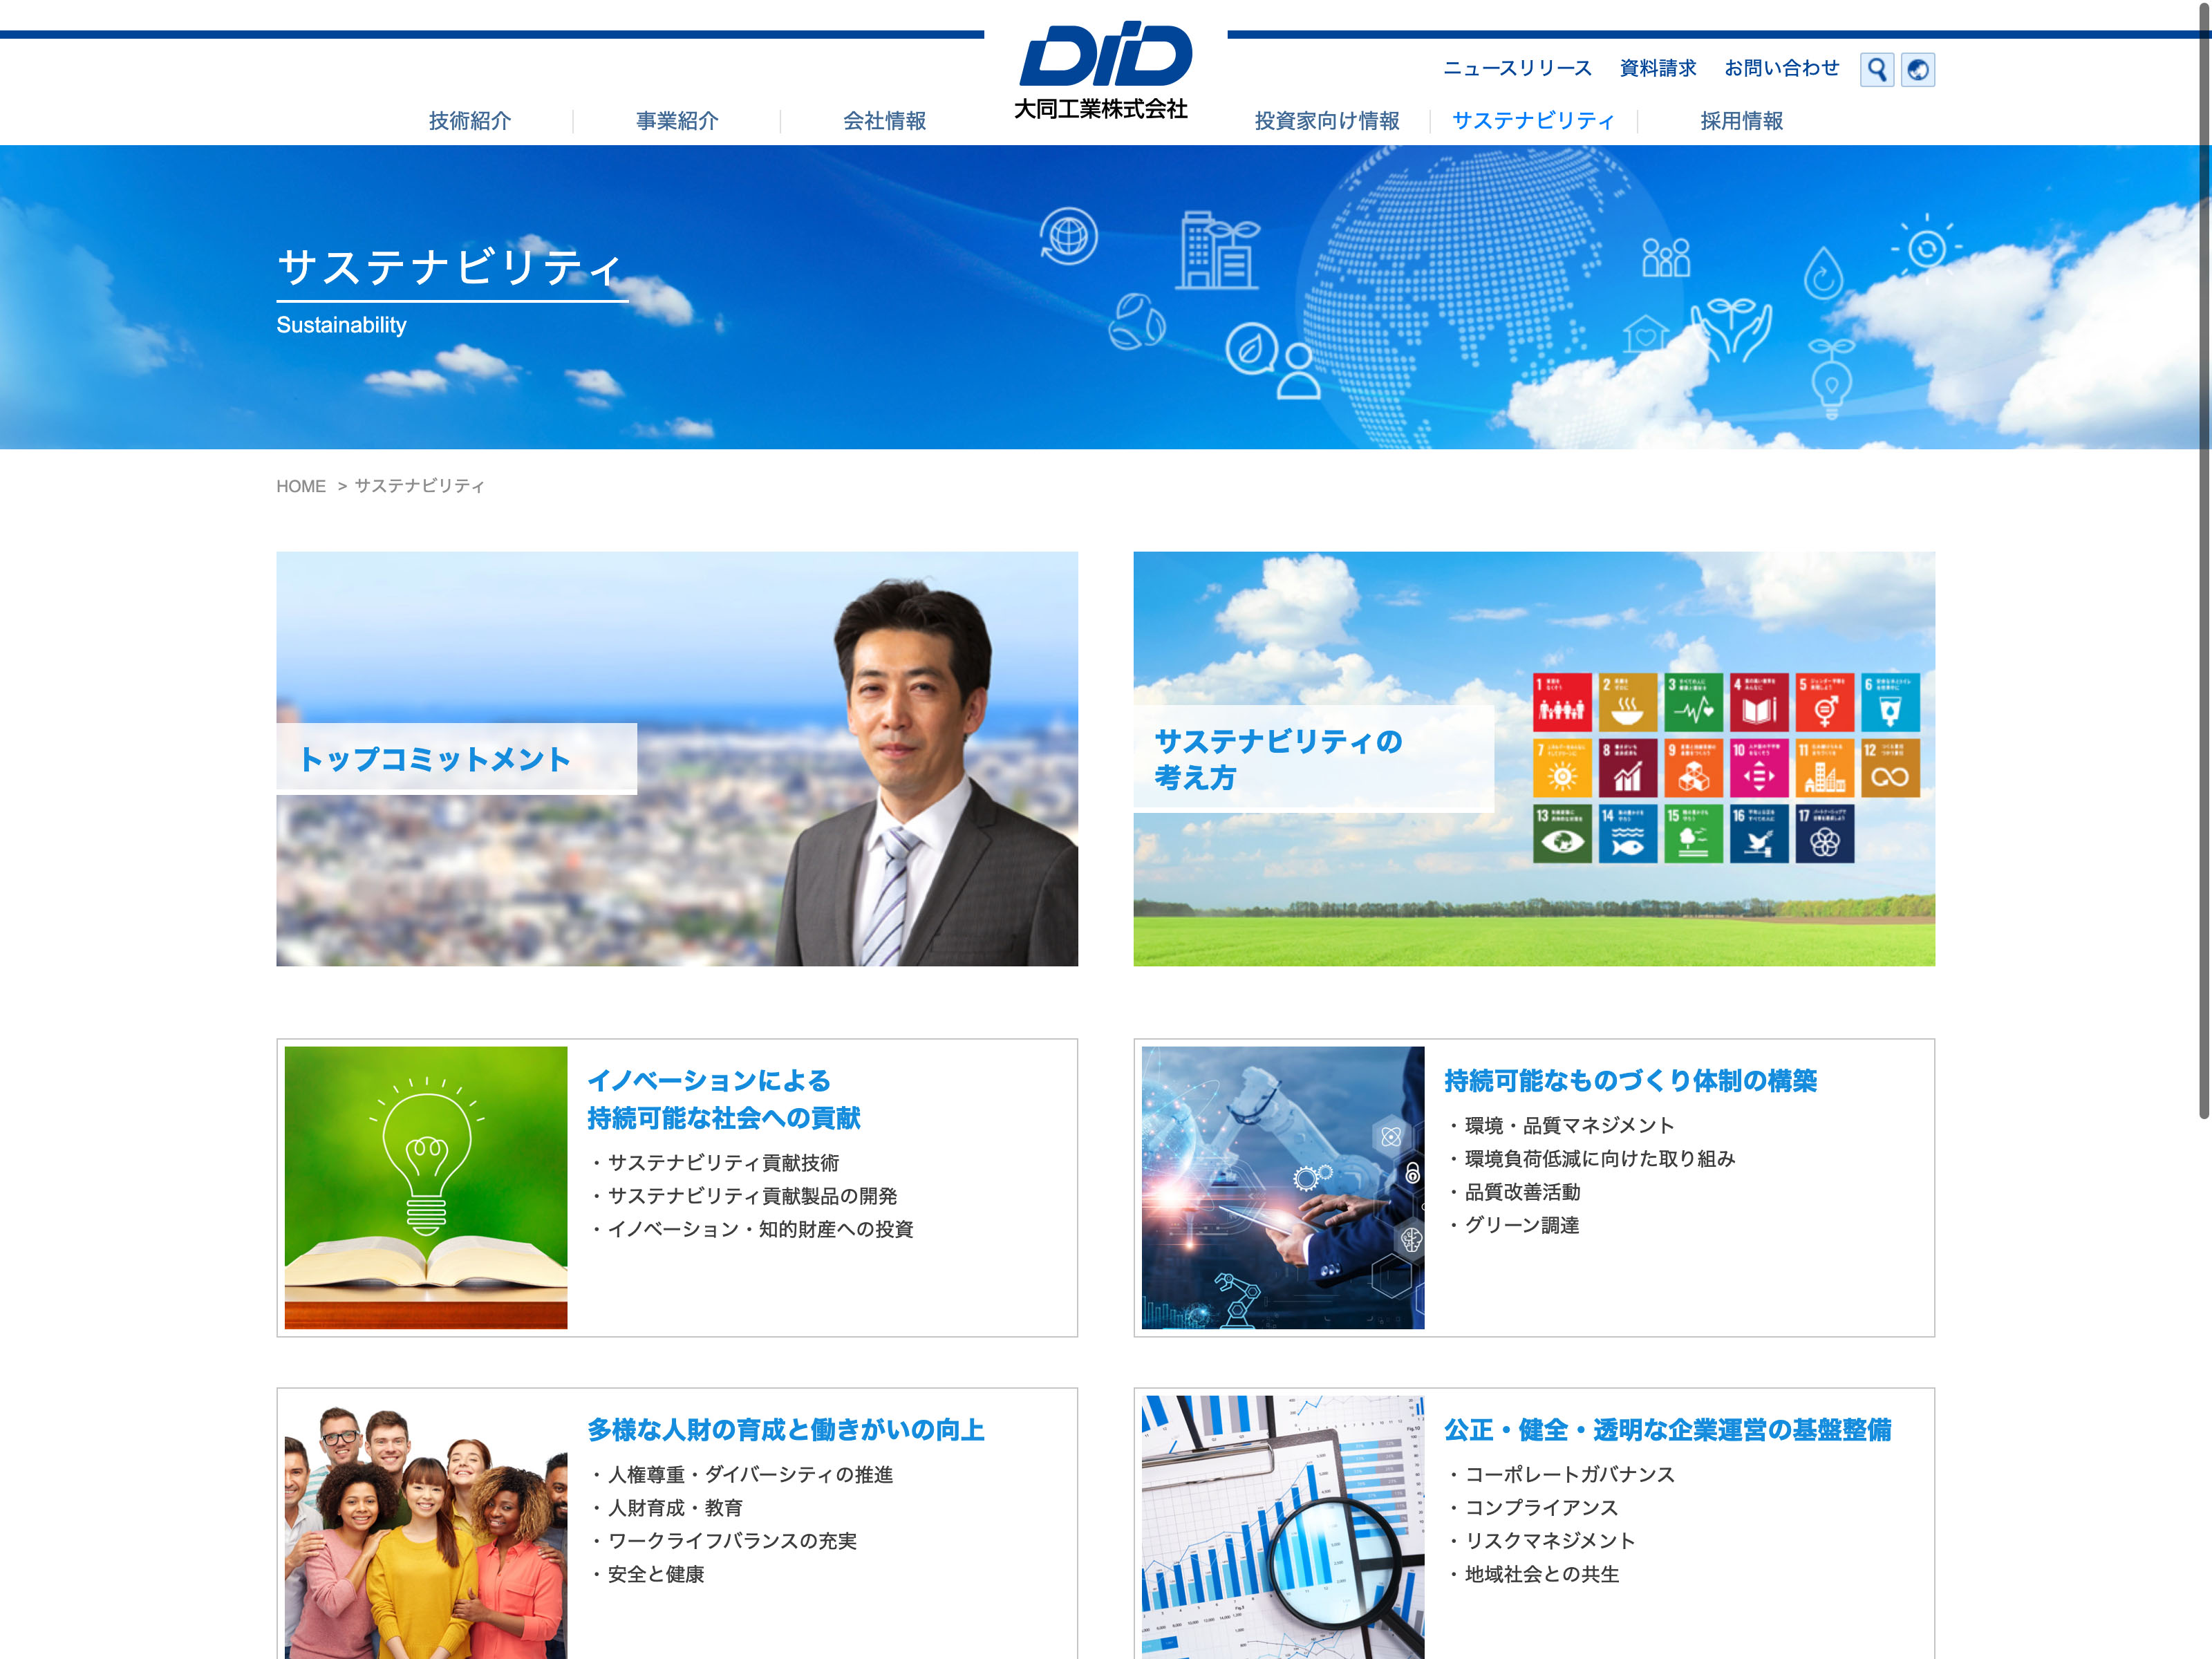
Task: Open the トップコミットメント banner
Action: coord(676,758)
